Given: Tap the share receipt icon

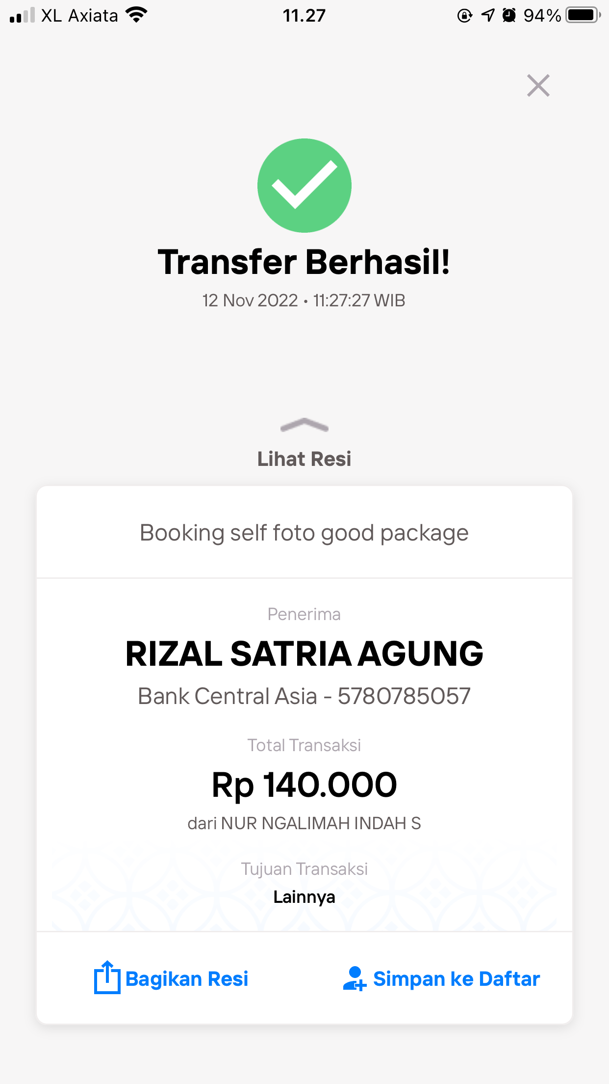Looking at the screenshot, I should (x=107, y=977).
